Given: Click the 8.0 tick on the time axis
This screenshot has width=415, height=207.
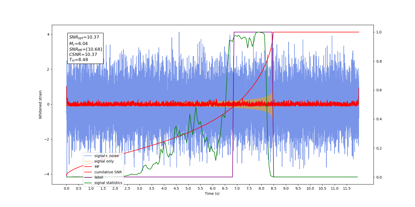Looking at the screenshot, I should (x=261, y=188).
